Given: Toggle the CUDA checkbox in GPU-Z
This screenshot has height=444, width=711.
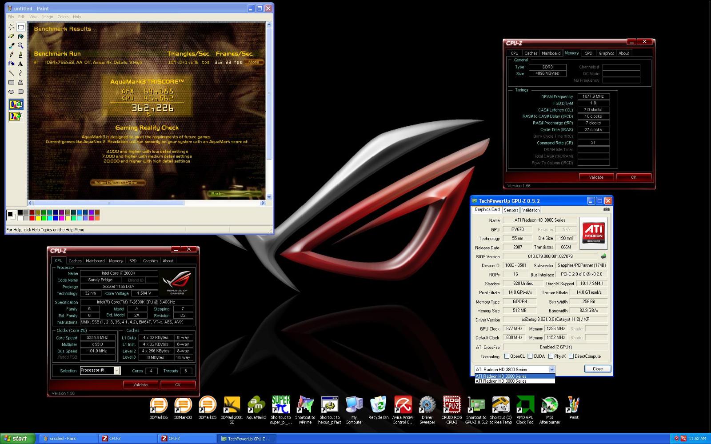Looking at the screenshot, I should point(530,356).
